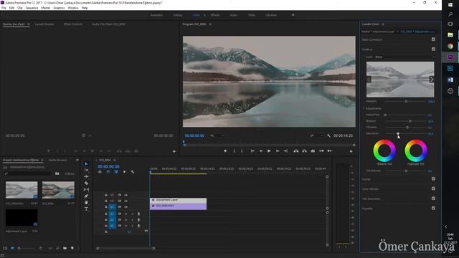Open the File menu

coord(4,8)
